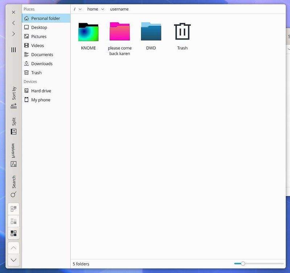Click the Places section header
Viewport: 290px width, 273px height.
coord(29,9)
